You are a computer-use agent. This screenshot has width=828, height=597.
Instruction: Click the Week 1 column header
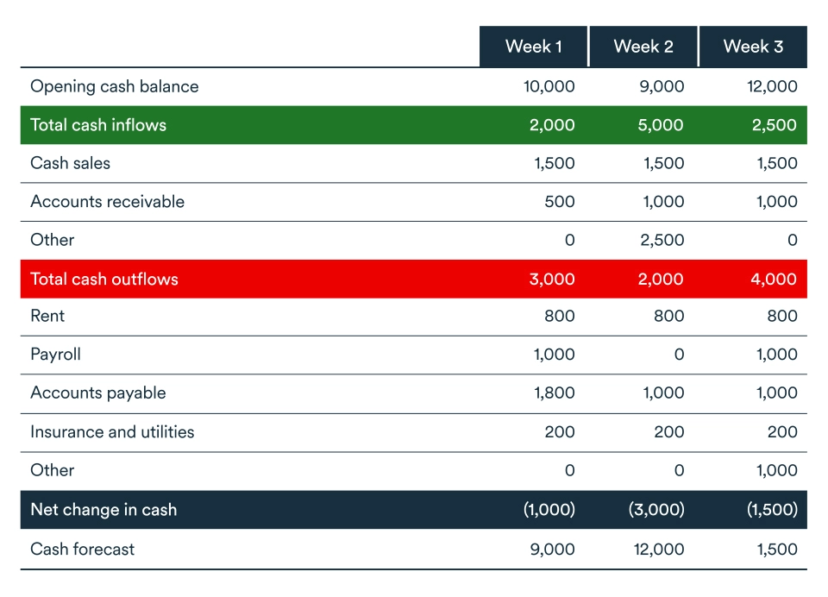533,47
